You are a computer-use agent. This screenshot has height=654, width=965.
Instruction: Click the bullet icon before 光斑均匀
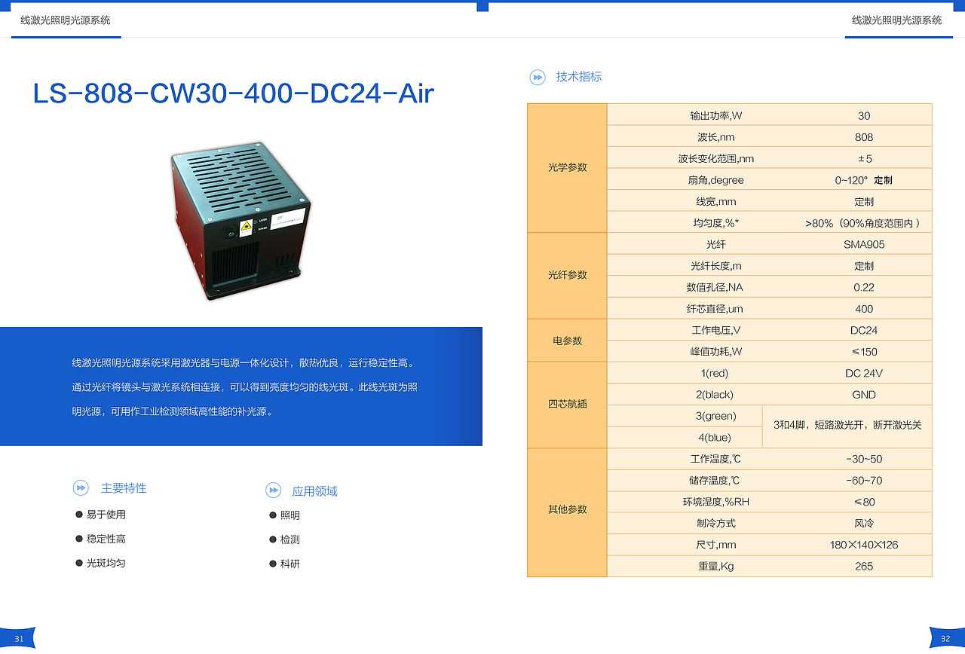(78, 563)
